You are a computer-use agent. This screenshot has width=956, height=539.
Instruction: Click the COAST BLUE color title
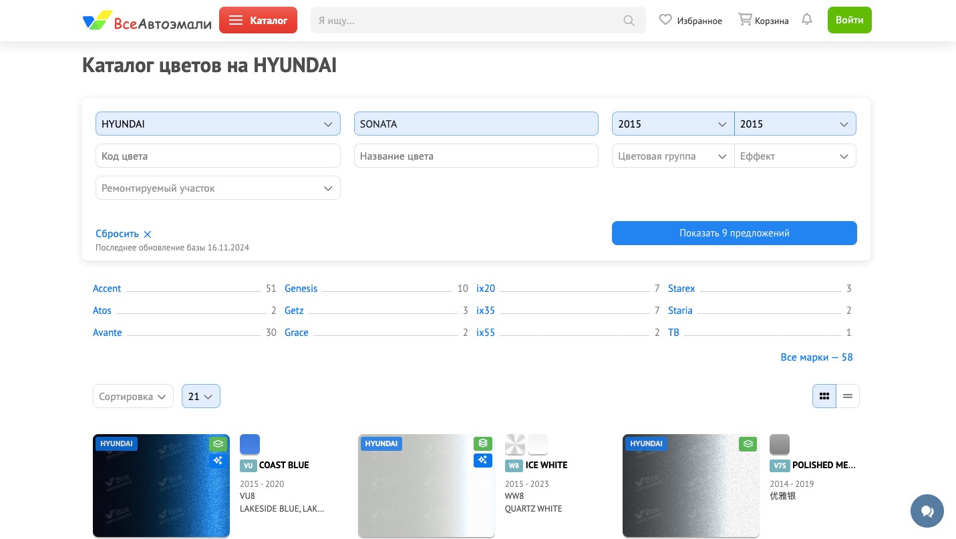(284, 465)
